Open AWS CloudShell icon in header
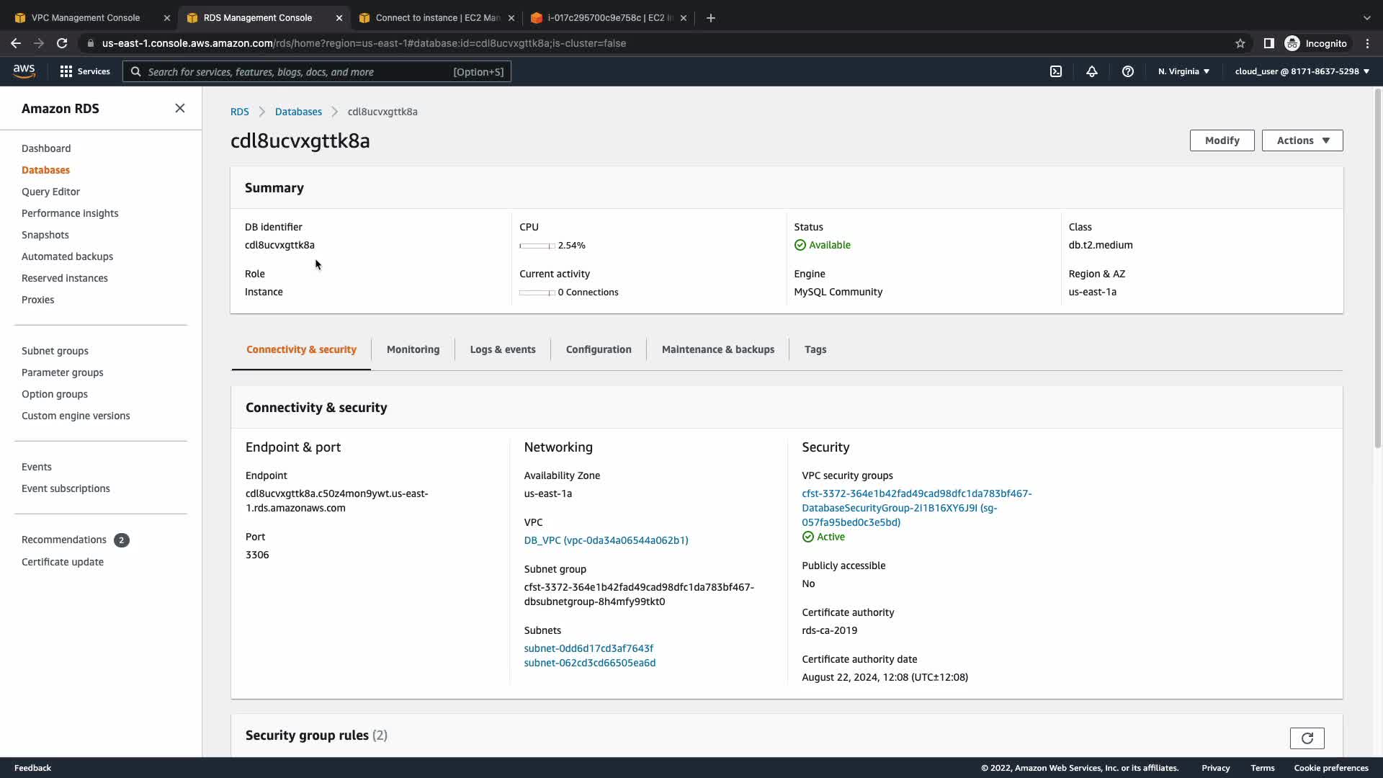Viewport: 1383px width, 778px height. [x=1055, y=71]
